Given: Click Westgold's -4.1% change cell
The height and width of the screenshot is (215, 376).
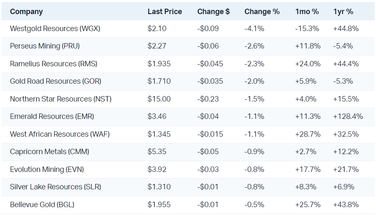Looking at the screenshot, I should [x=254, y=29].
